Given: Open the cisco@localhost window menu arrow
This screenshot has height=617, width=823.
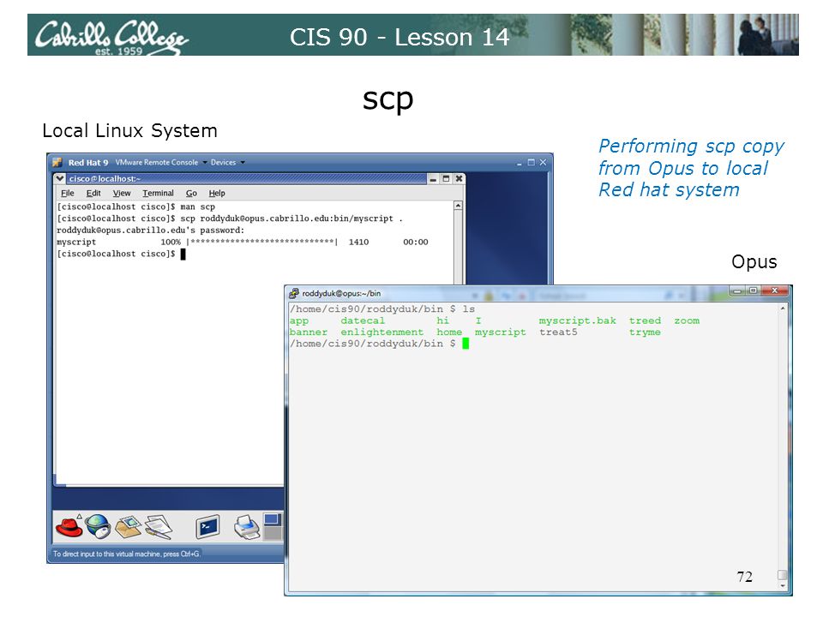Looking at the screenshot, I should click(x=60, y=178).
